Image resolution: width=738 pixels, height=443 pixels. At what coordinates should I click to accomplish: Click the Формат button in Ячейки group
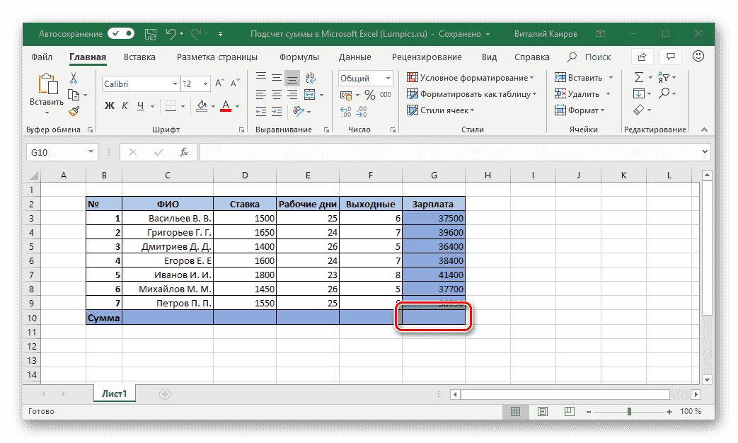coord(577,110)
